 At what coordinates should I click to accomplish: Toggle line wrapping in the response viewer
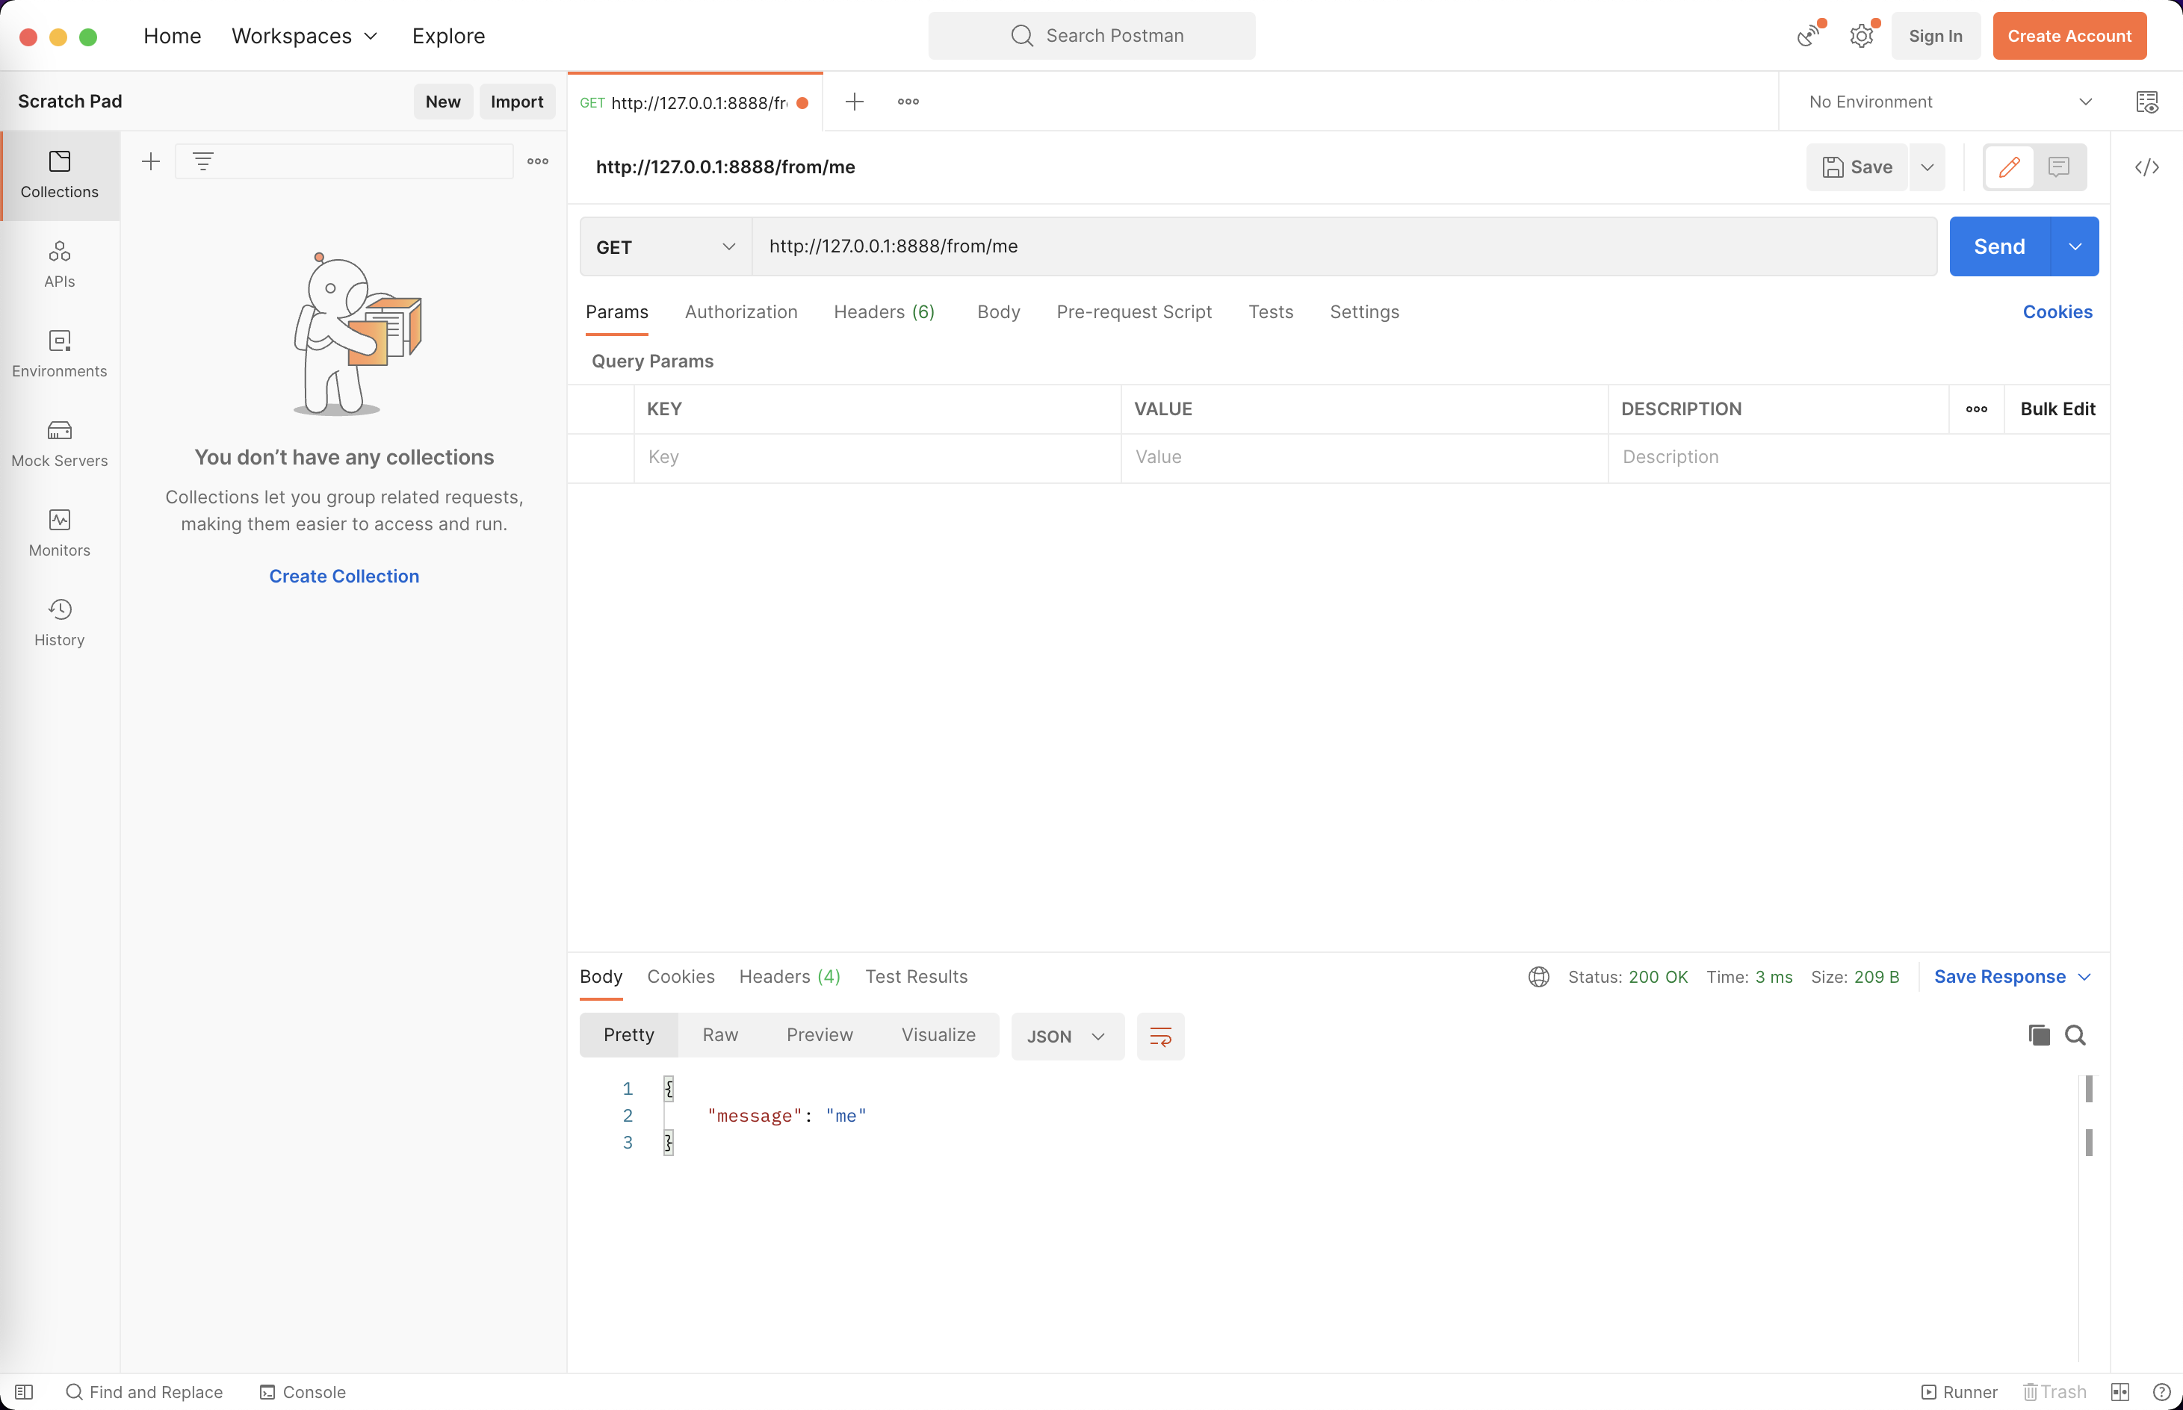(1159, 1036)
